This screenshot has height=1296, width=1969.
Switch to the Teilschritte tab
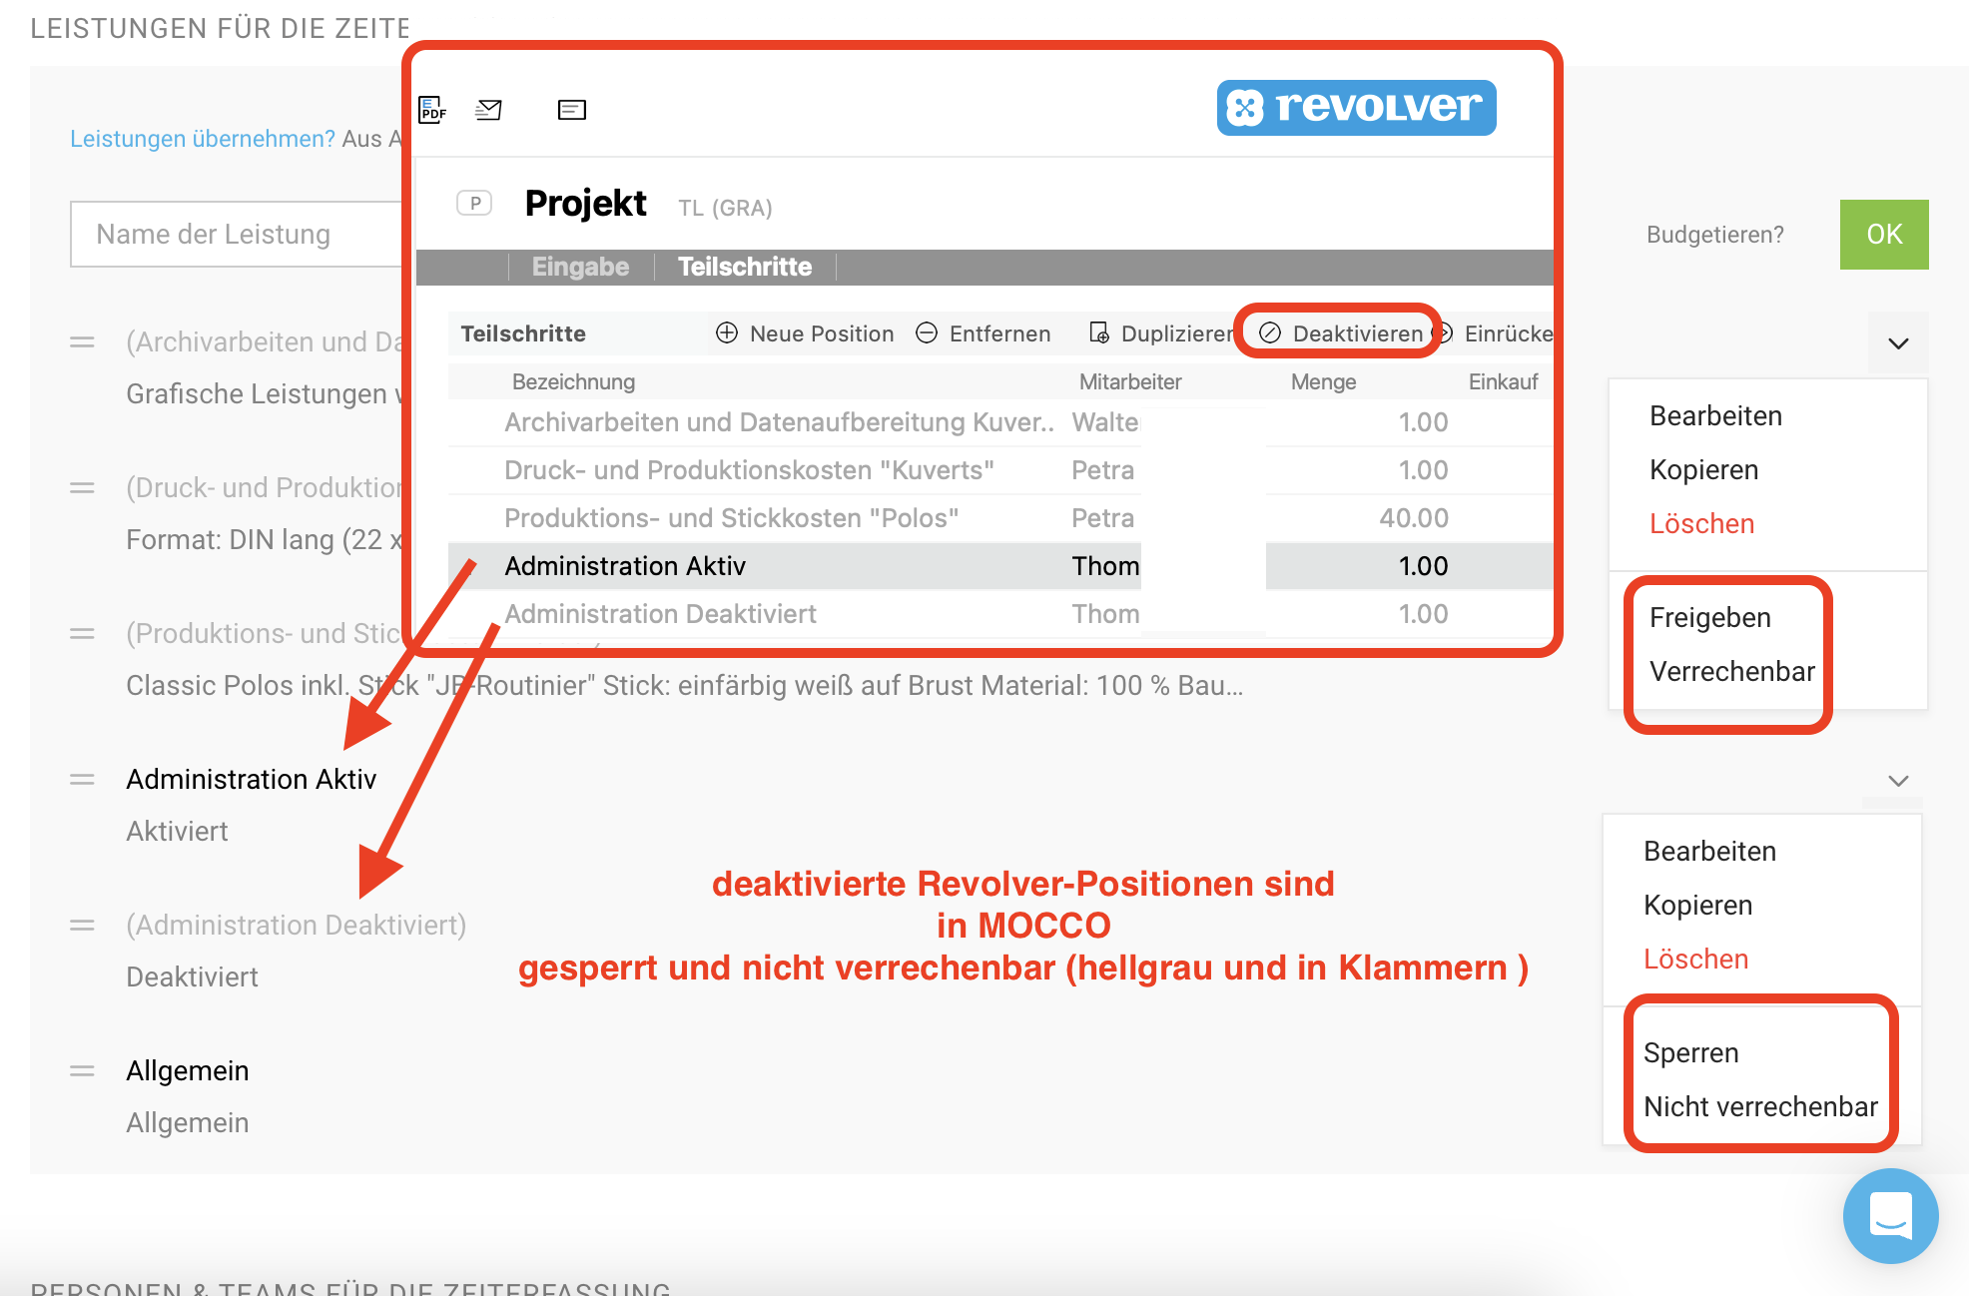point(744,267)
